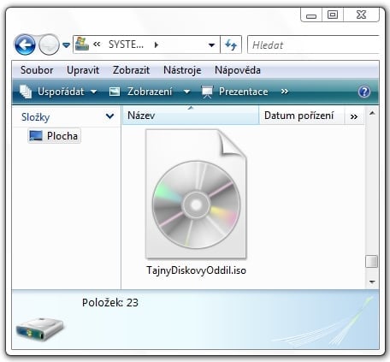Start the Prezentace slideshow
This screenshot has height=362, width=390.
coord(235,92)
